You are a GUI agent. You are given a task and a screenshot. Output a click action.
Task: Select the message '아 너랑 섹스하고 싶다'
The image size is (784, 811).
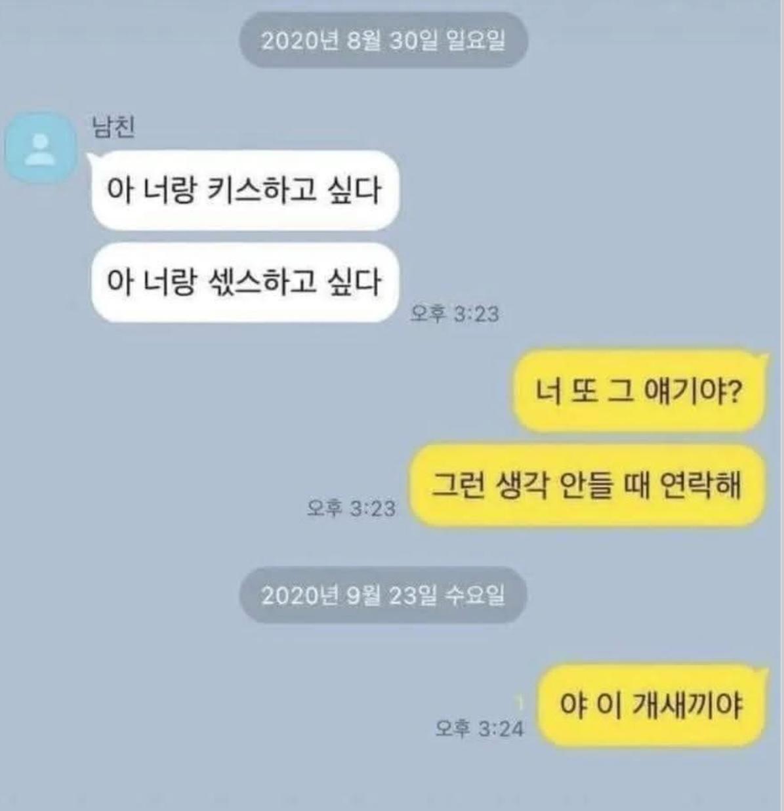[x=244, y=282]
